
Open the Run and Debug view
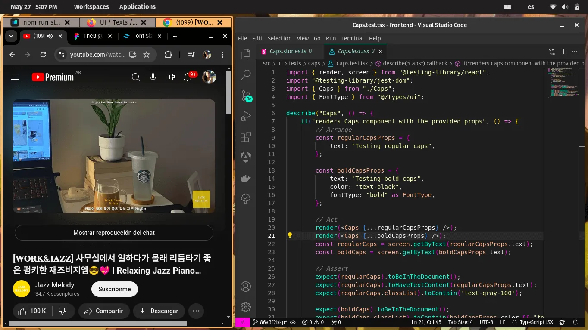point(246,116)
